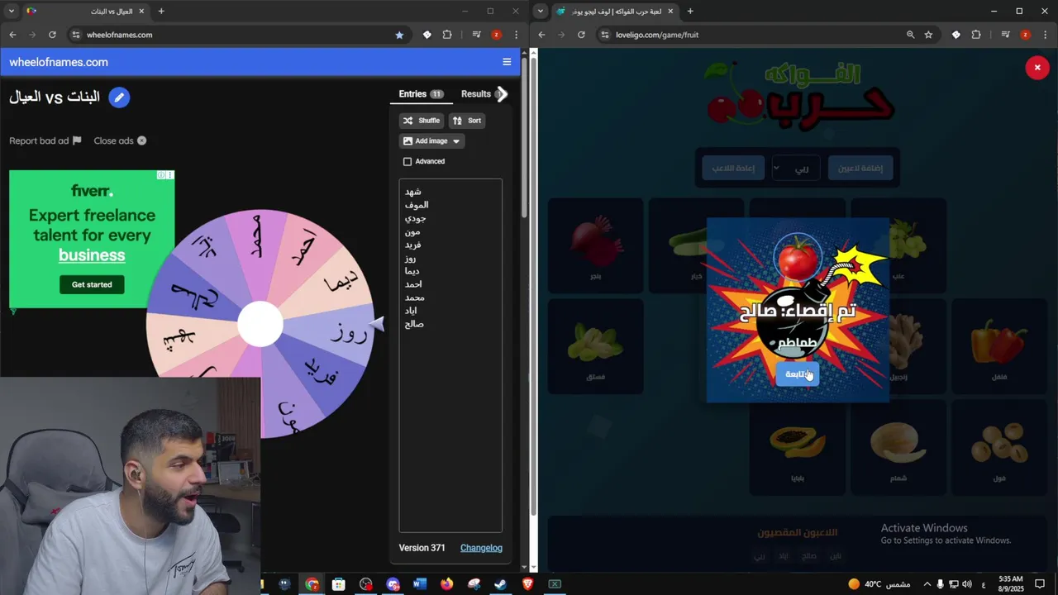The image size is (1058, 595).
Task: Edit the wheel title with the pencil icon
Action: [x=119, y=98]
